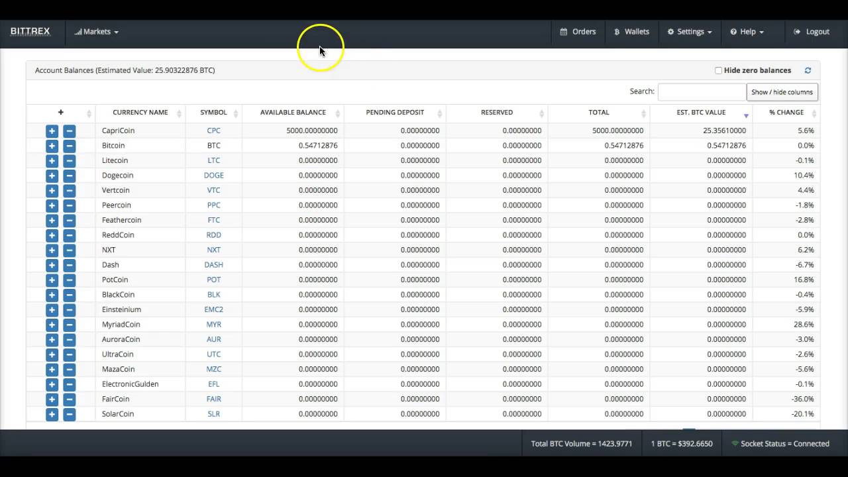This screenshot has height=477, width=848.
Task: Sort by Pending Deposit column
Action: click(395, 113)
